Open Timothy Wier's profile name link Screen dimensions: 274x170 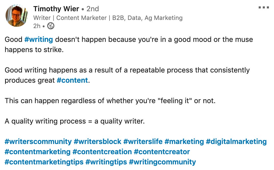[56, 9]
